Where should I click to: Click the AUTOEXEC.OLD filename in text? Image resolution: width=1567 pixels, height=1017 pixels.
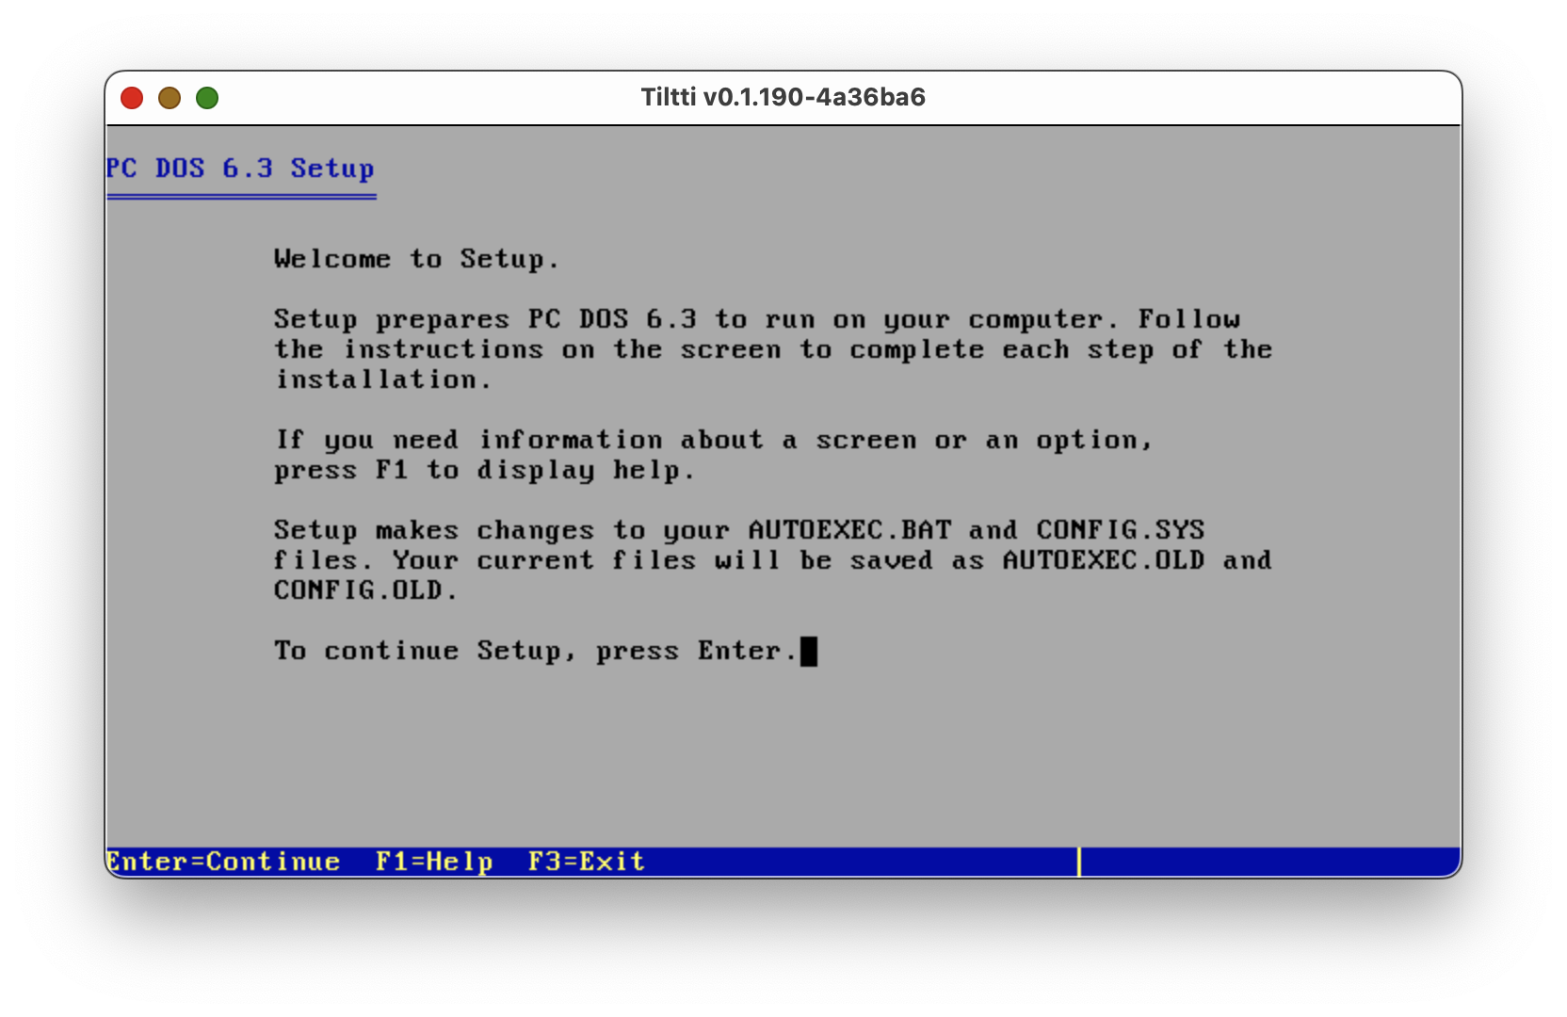[x=1103, y=560]
